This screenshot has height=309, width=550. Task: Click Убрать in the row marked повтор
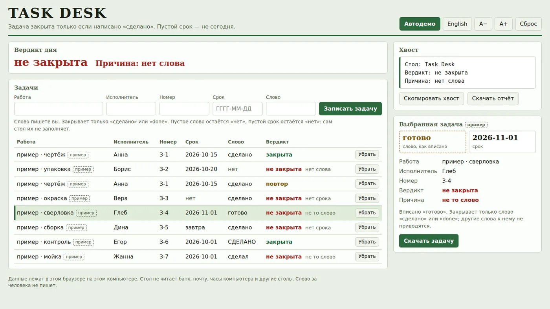[367, 184]
